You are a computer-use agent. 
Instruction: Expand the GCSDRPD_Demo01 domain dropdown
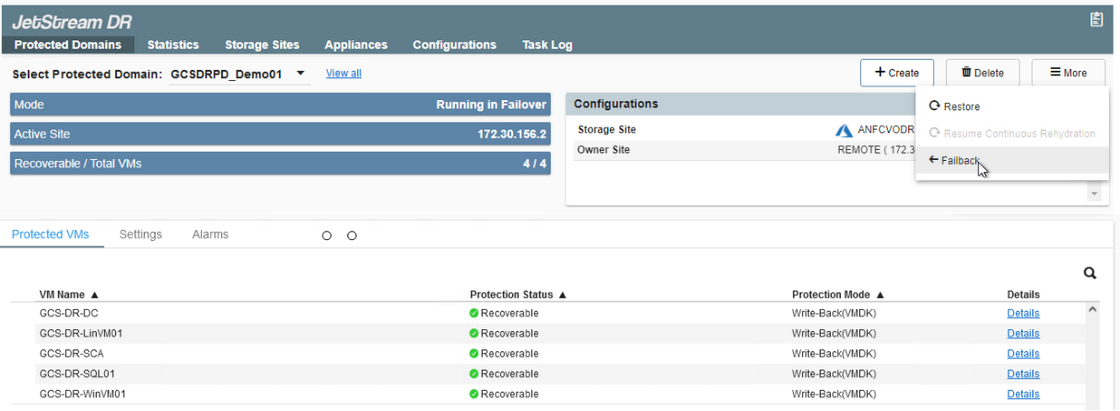[x=240, y=74]
